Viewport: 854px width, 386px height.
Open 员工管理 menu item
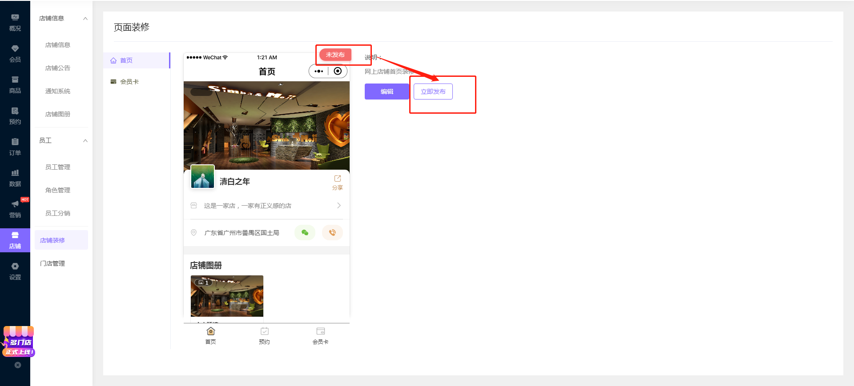coord(58,167)
